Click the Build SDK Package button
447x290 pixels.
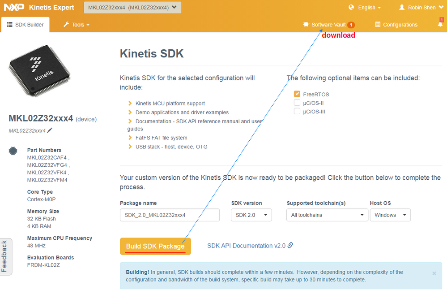tap(155, 246)
